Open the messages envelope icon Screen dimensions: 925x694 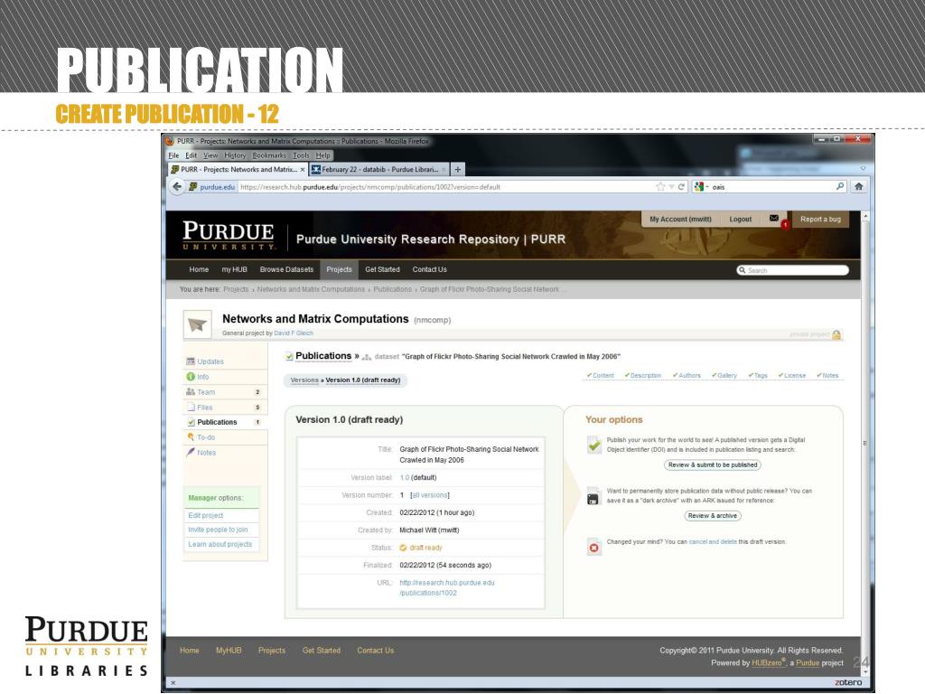coord(774,219)
